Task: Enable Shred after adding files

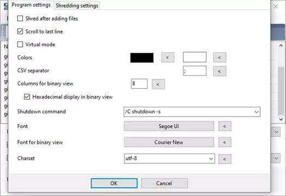Action: pyautogui.click(x=20, y=19)
